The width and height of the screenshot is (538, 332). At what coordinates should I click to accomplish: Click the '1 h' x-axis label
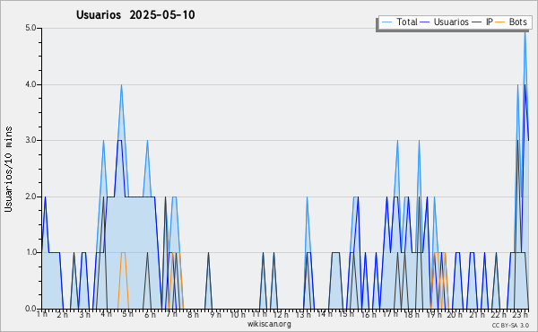tap(42, 314)
